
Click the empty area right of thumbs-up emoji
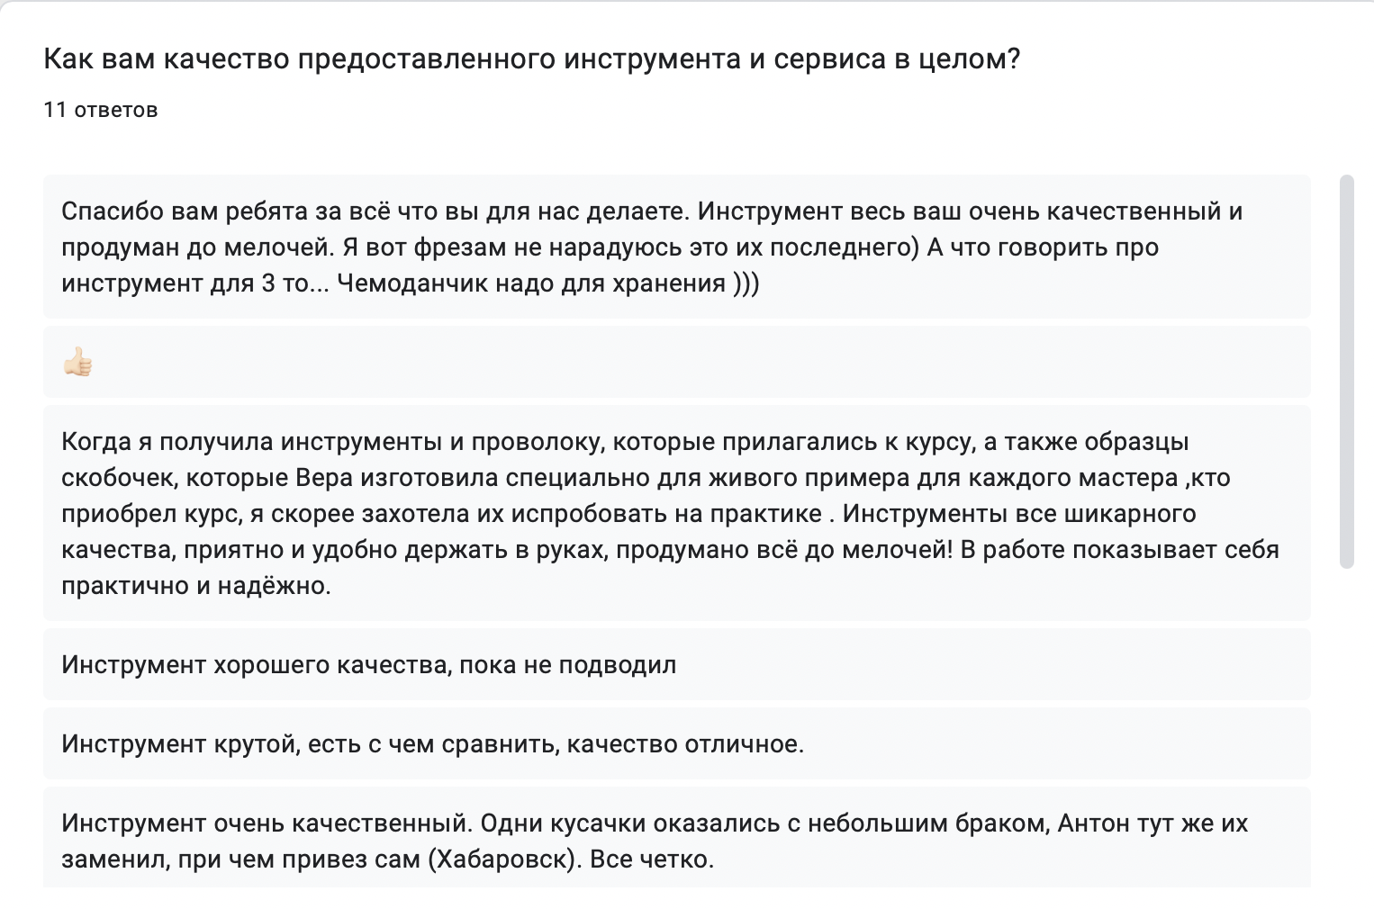coord(702,362)
